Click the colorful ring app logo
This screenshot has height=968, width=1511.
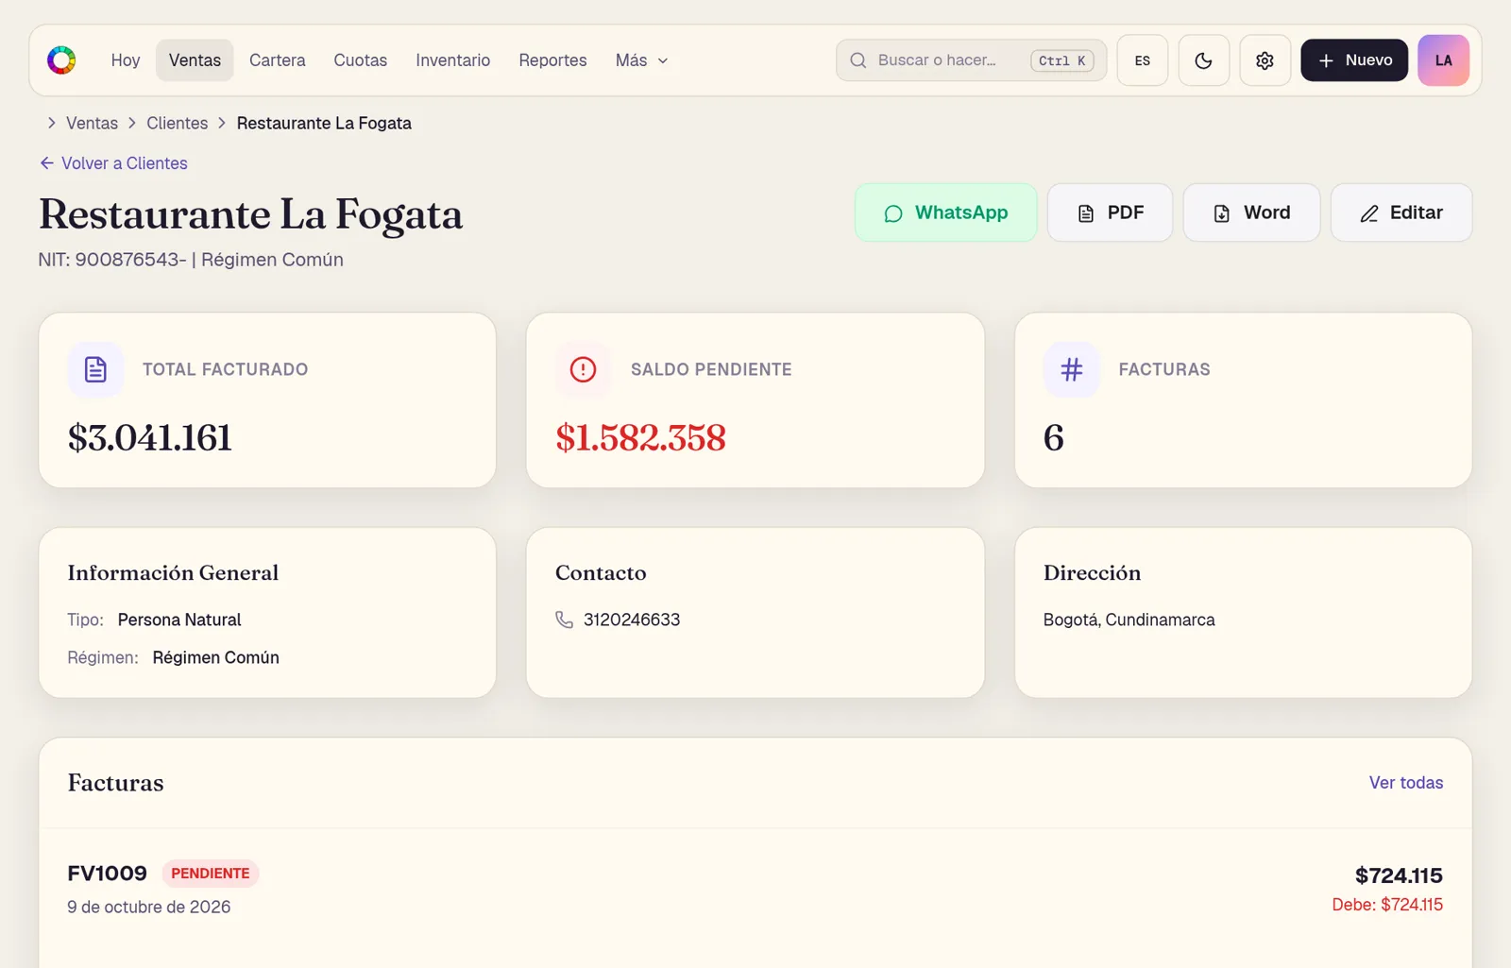61,60
